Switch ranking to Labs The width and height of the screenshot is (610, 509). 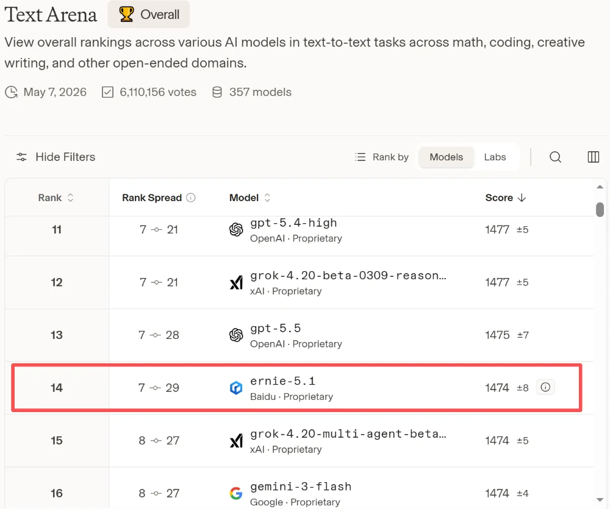point(495,157)
